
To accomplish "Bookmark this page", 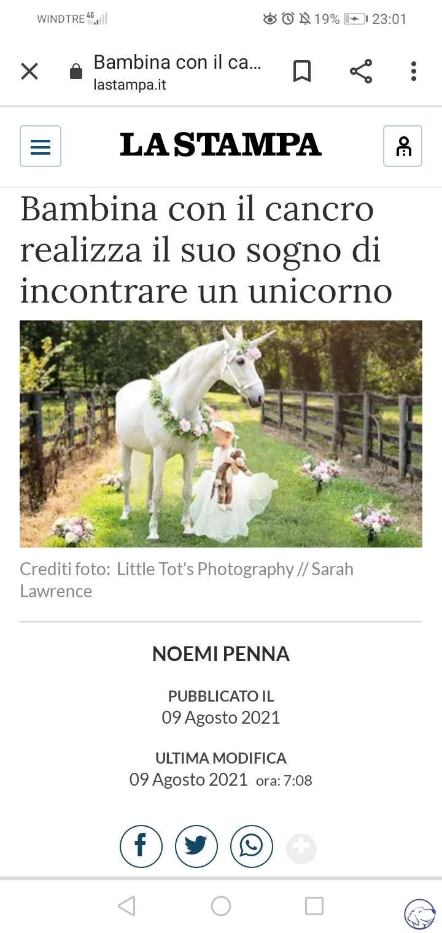I will click(301, 72).
